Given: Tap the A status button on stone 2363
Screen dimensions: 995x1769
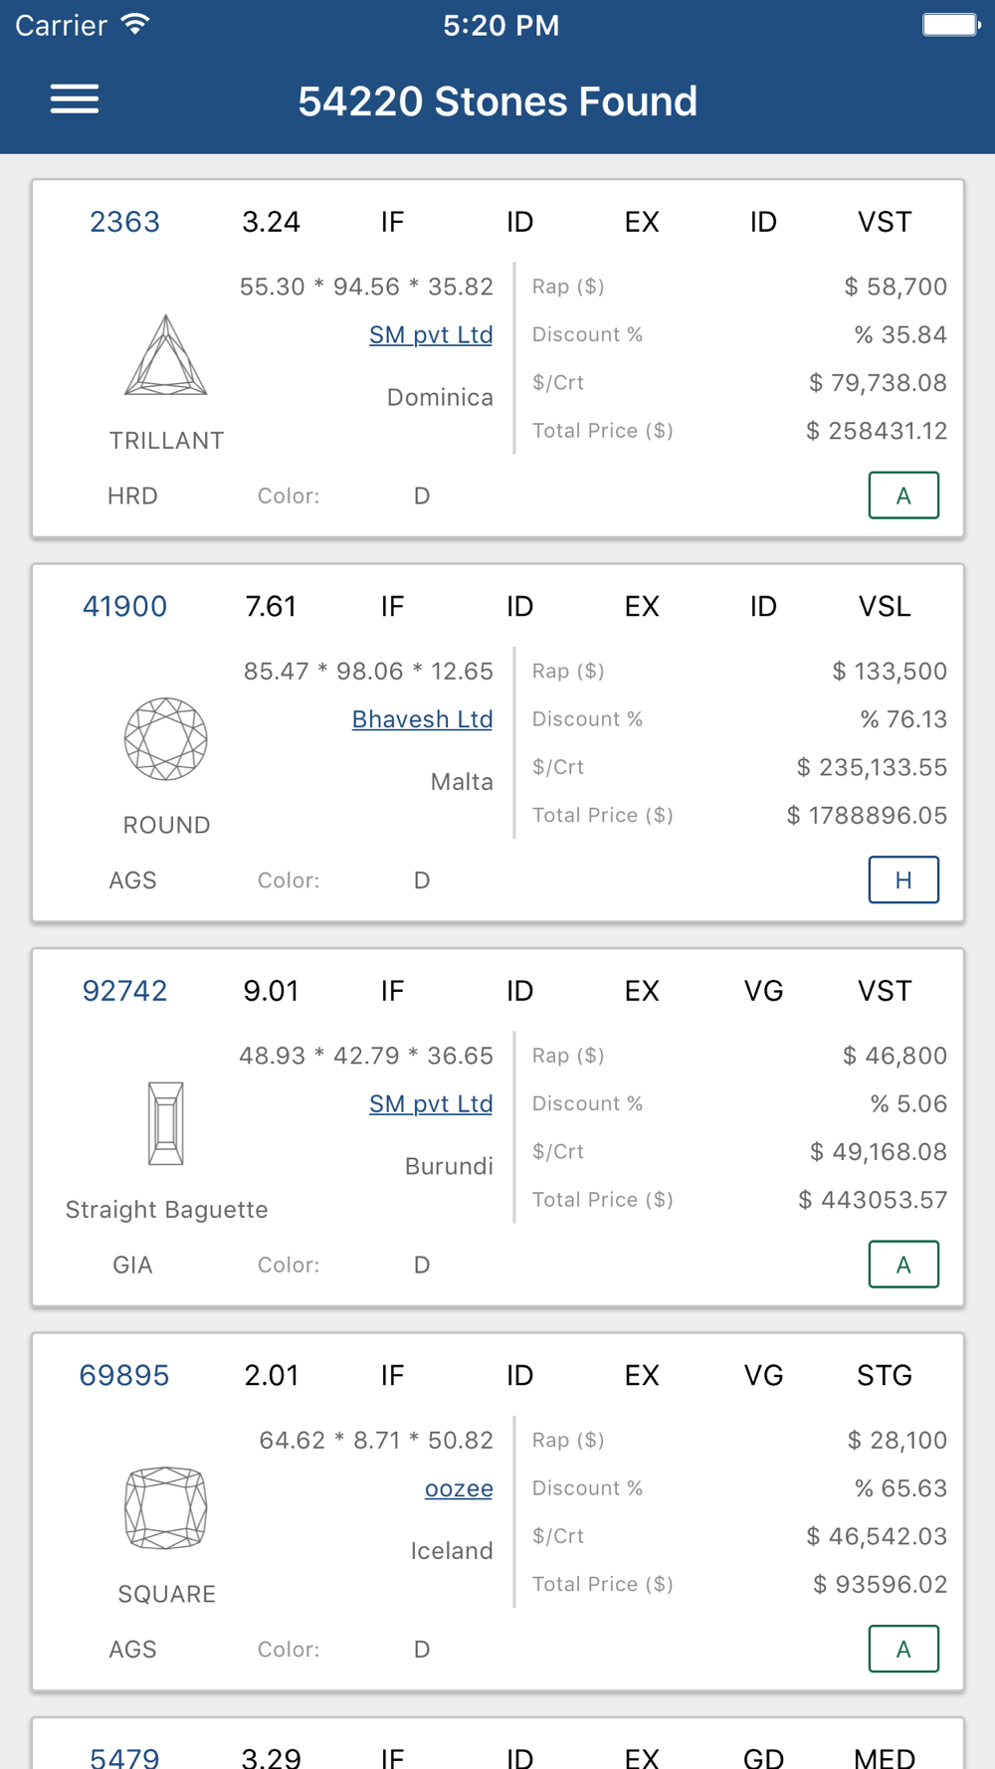Looking at the screenshot, I should [x=903, y=495].
